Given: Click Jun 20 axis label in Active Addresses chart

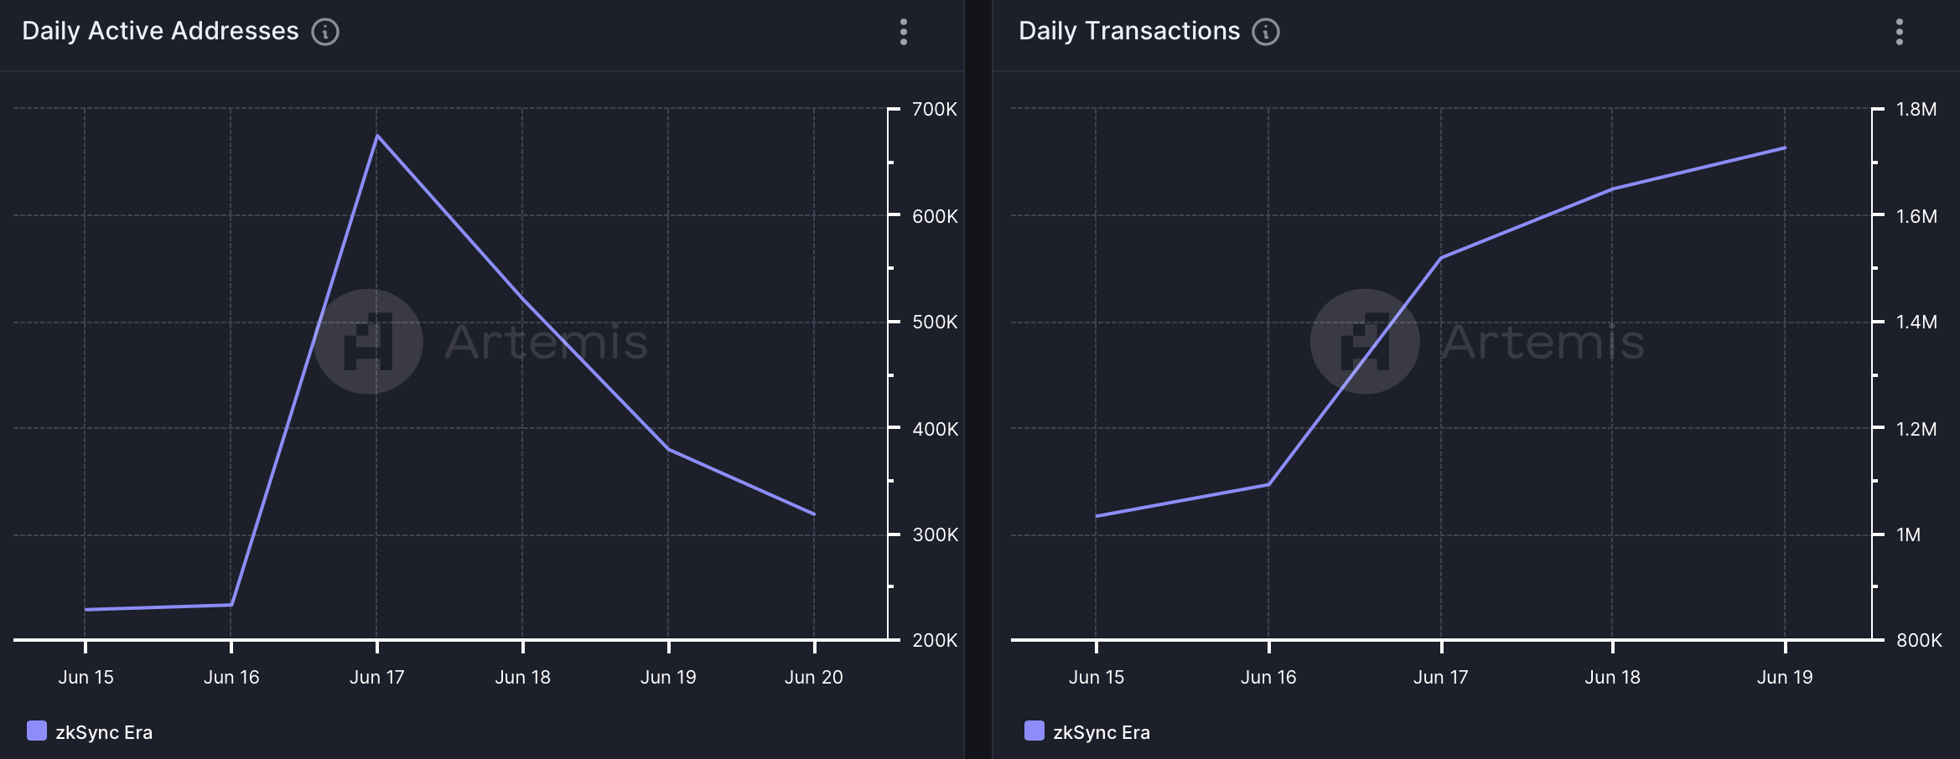Looking at the screenshot, I should [814, 677].
